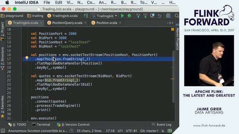Click env.execute() on line 31
Image resolution: width=239 pixels, height=134 pixels.
click(x=44, y=118)
